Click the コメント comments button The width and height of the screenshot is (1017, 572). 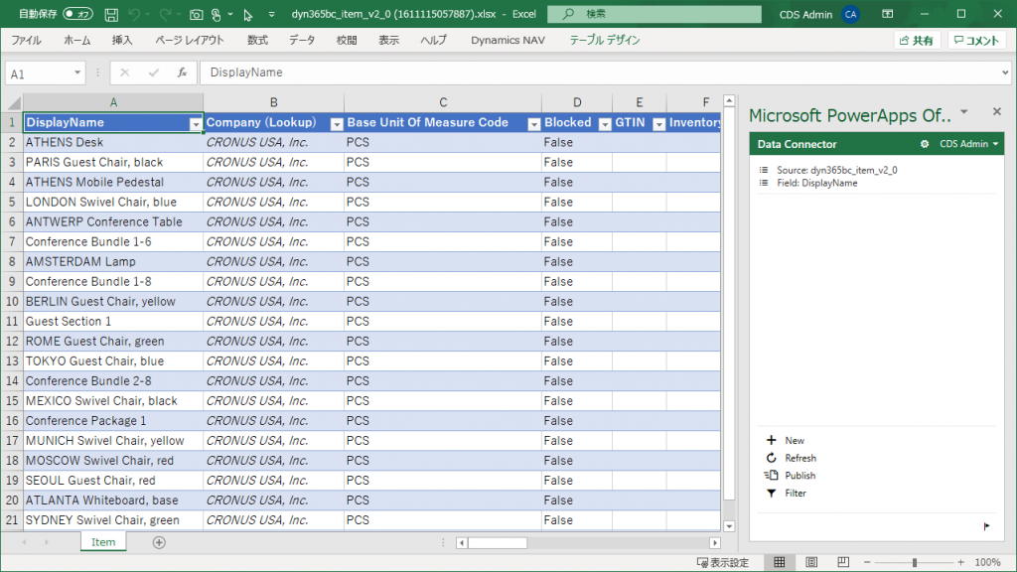(x=976, y=40)
